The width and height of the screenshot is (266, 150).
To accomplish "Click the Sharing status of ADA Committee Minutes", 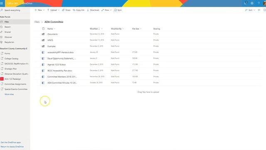I will tap(156, 82).
